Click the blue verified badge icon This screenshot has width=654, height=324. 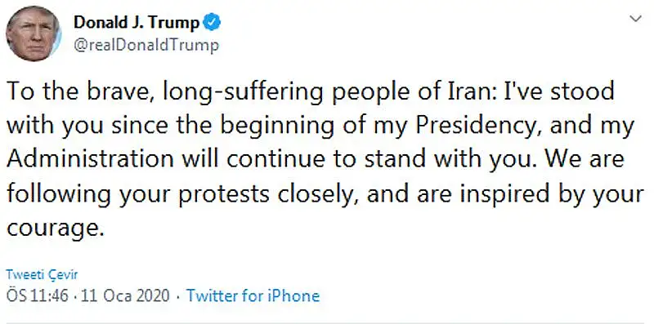coord(212,22)
